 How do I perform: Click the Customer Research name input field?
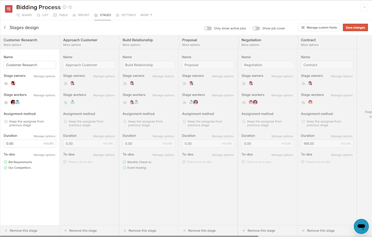tap(29, 65)
